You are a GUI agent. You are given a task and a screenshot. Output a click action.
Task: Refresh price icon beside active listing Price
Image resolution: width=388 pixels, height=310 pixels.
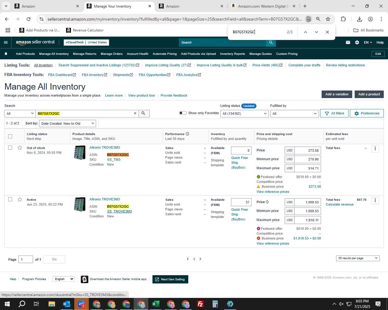[267, 202]
